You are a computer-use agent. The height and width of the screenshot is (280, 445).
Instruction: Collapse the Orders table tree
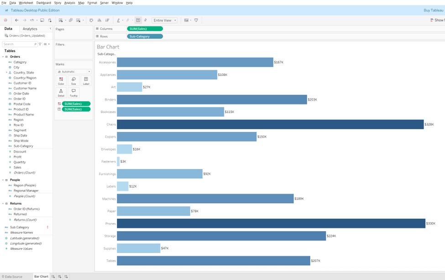coord(3,57)
